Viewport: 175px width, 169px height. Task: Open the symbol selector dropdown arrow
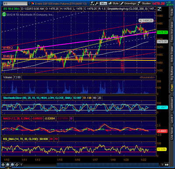pyautogui.click(x=29, y=4)
